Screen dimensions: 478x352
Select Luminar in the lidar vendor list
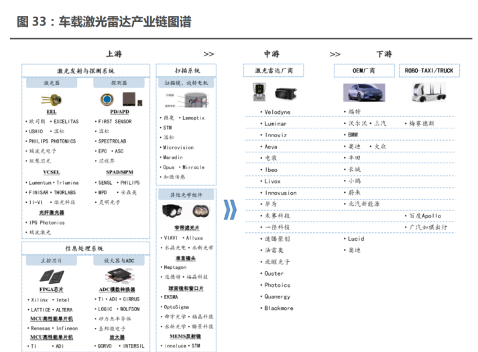[276, 124]
